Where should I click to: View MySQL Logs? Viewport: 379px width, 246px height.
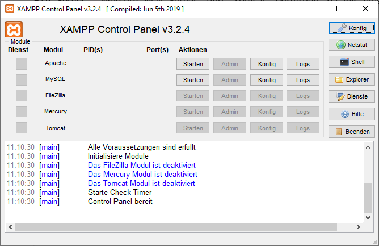(303, 80)
